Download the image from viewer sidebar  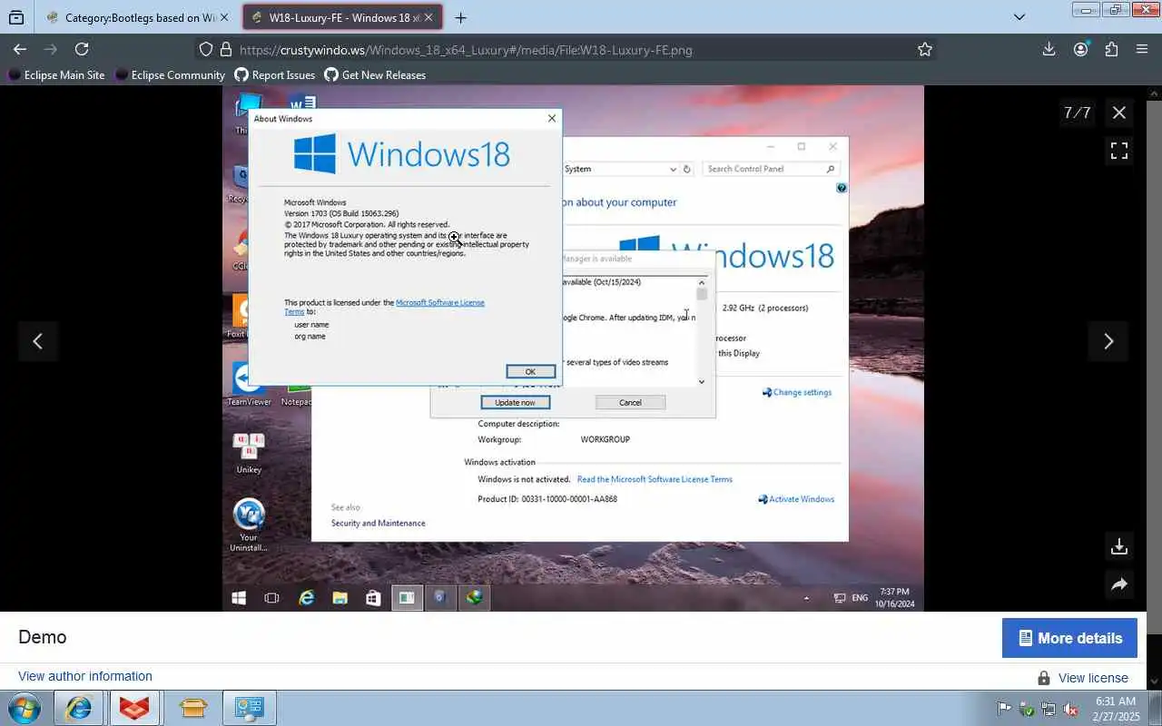click(1119, 546)
